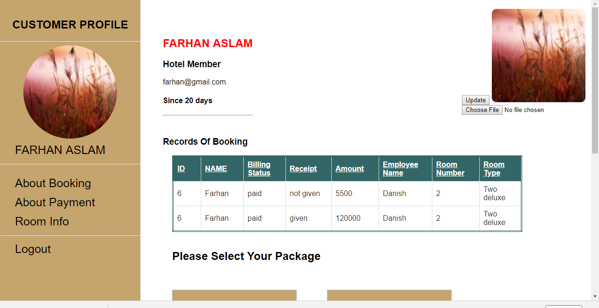Open the About Booking sidebar link
Viewport: 599px width, 308px height.
pyautogui.click(x=53, y=183)
